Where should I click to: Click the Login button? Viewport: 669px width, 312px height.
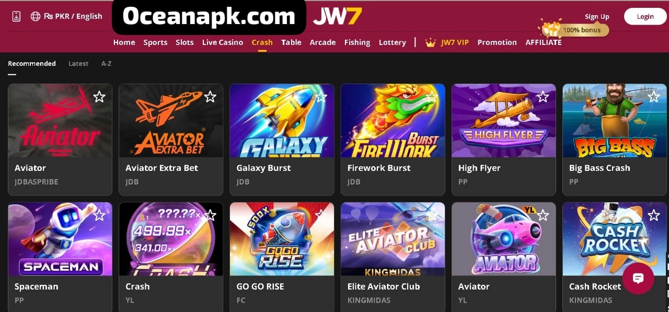pos(645,16)
